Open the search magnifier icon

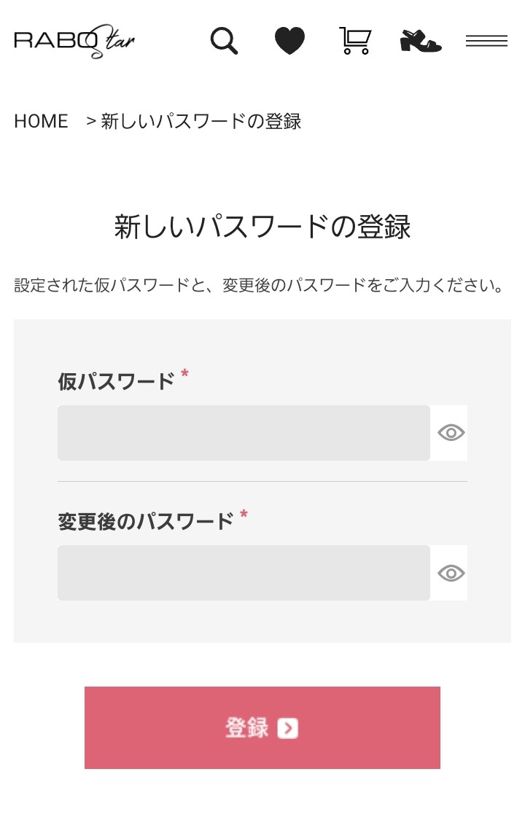[224, 41]
